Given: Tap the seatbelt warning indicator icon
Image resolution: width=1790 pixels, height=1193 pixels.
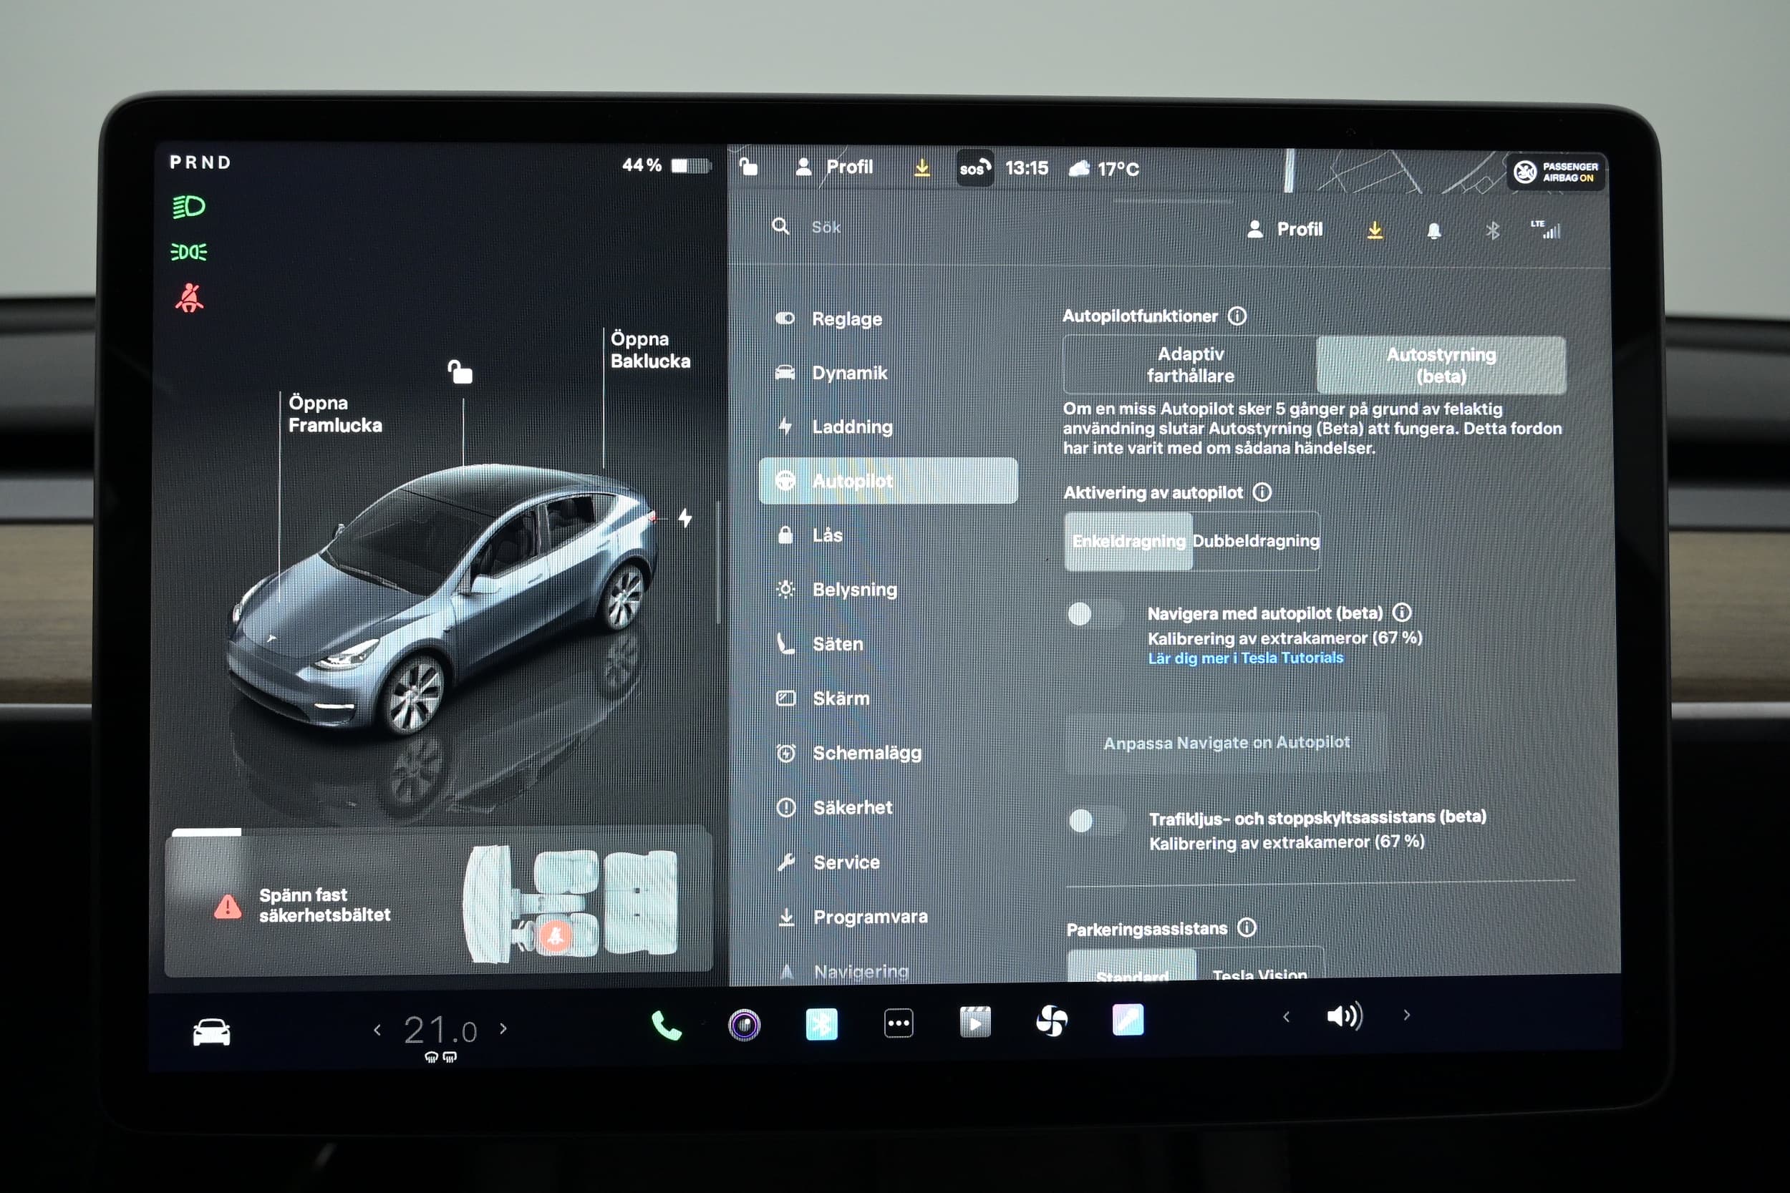Looking at the screenshot, I should [189, 298].
